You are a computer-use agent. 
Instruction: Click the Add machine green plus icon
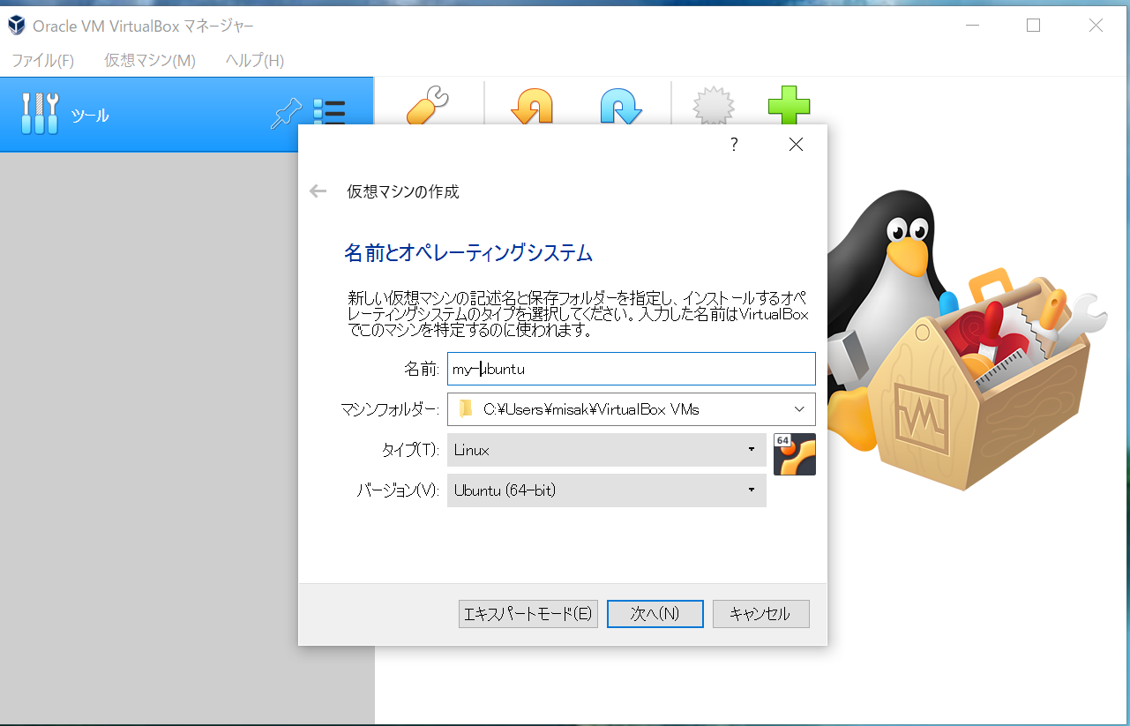pyautogui.click(x=789, y=105)
